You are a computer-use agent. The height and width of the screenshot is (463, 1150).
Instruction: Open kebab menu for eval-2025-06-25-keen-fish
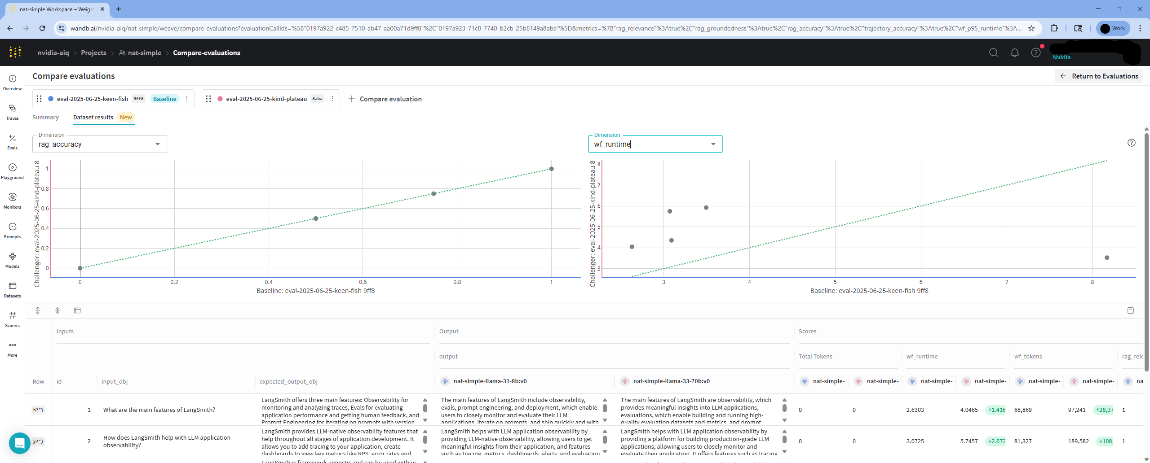point(187,99)
